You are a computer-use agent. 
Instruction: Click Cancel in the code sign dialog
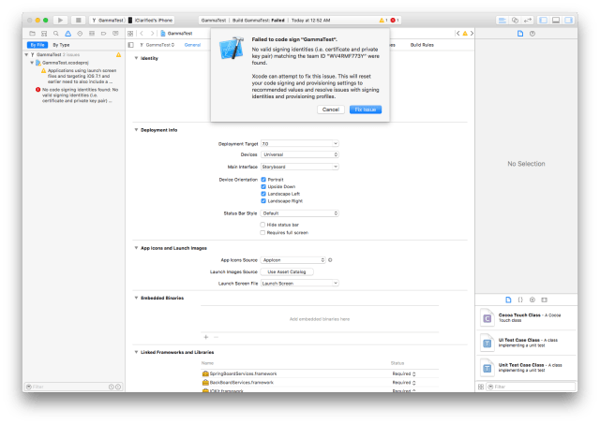point(331,110)
